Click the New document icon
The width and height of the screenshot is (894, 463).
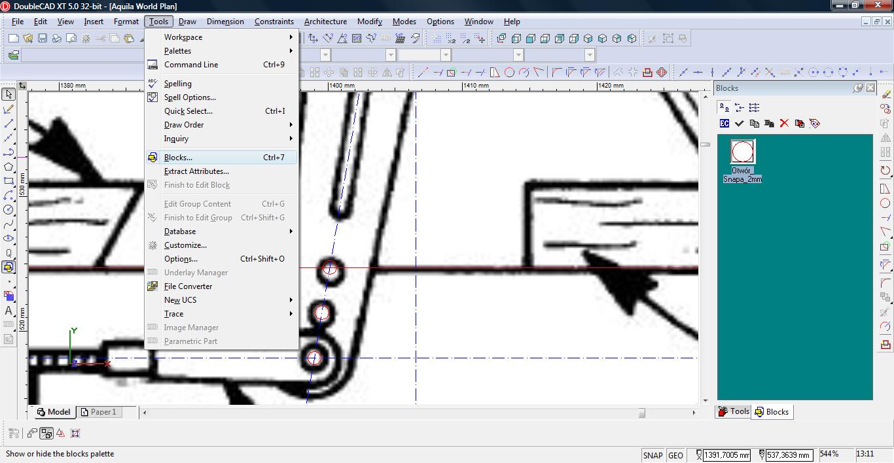13,39
